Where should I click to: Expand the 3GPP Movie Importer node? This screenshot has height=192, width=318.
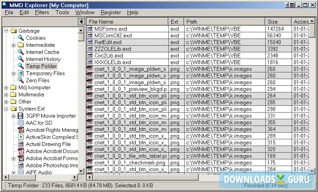(13, 116)
